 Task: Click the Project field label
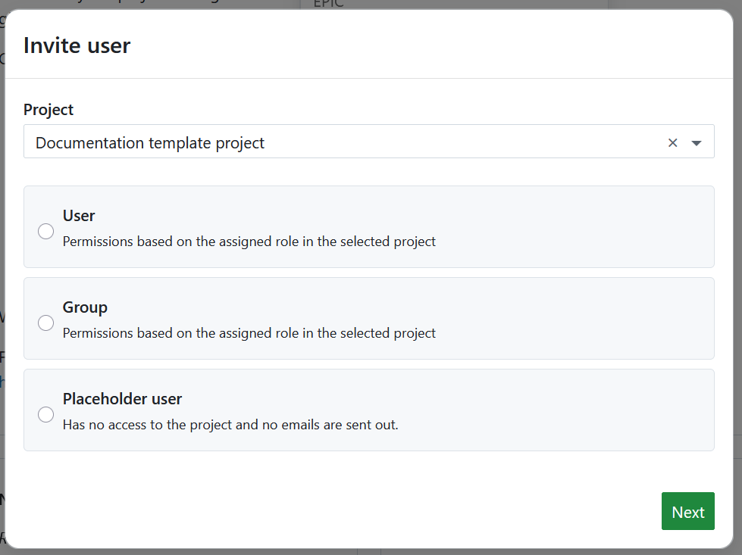pyautogui.click(x=48, y=110)
